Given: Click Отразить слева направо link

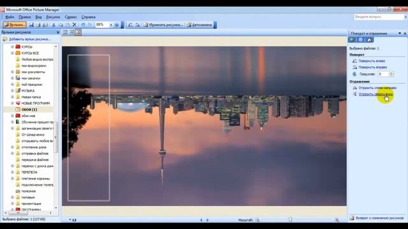Looking at the screenshot, I should [x=377, y=88].
